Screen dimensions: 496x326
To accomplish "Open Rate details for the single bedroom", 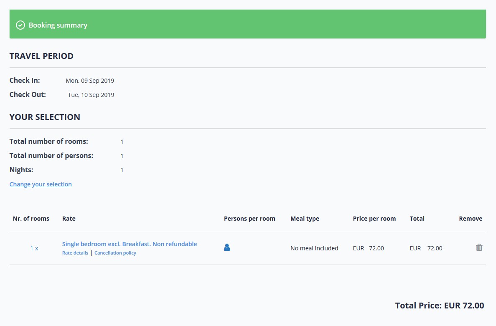I will coord(75,253).
